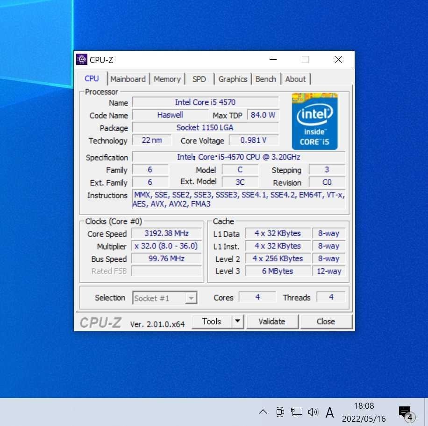The width and height of the screenshot is (428, 426).
Task: Switch to the CPU tab
Action: (92, 78)
